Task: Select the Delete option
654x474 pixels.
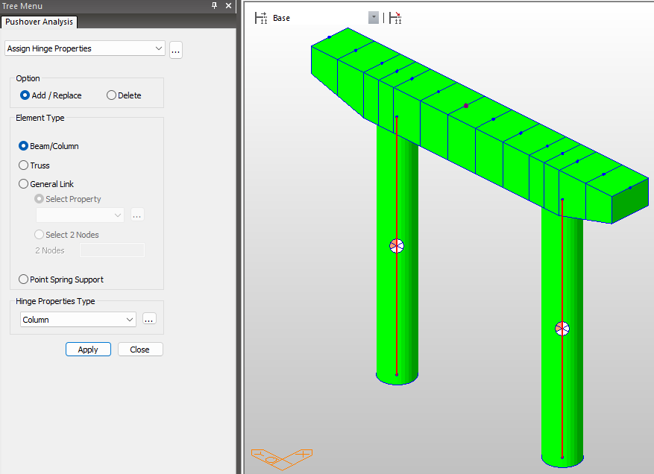Action: tap(112, 95)
